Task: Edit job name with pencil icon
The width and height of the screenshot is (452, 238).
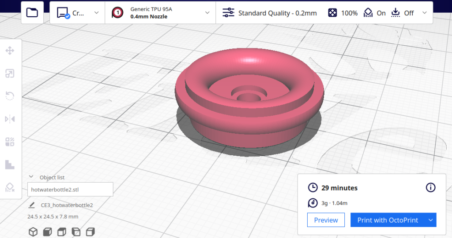Action: click(32, 205)
